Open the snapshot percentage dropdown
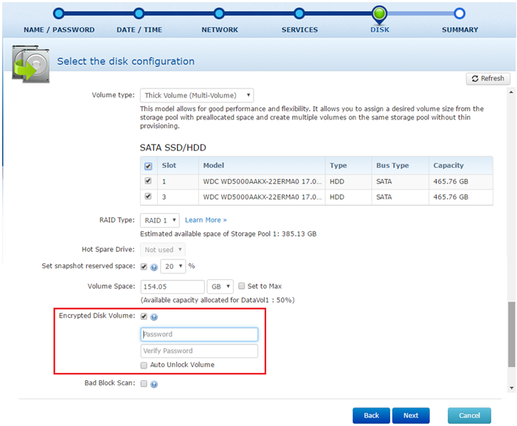Image resolution: width=517 pixels, height=426 pixels. click(x=173, y=267)
